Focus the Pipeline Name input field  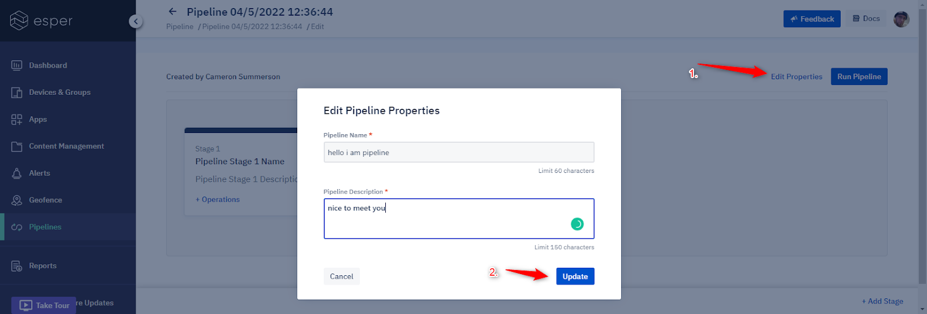click(x=459, y=153)
